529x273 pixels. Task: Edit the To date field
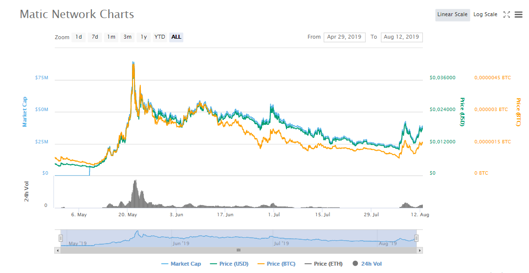pyautogui.click(x=401, y=37)
